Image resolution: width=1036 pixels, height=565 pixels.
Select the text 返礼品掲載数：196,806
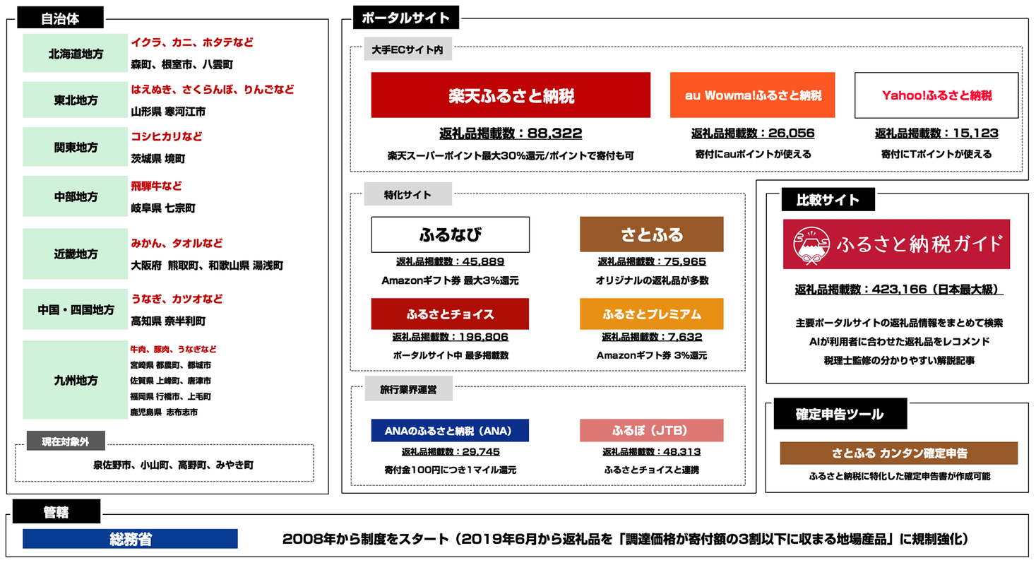(450, 337)
